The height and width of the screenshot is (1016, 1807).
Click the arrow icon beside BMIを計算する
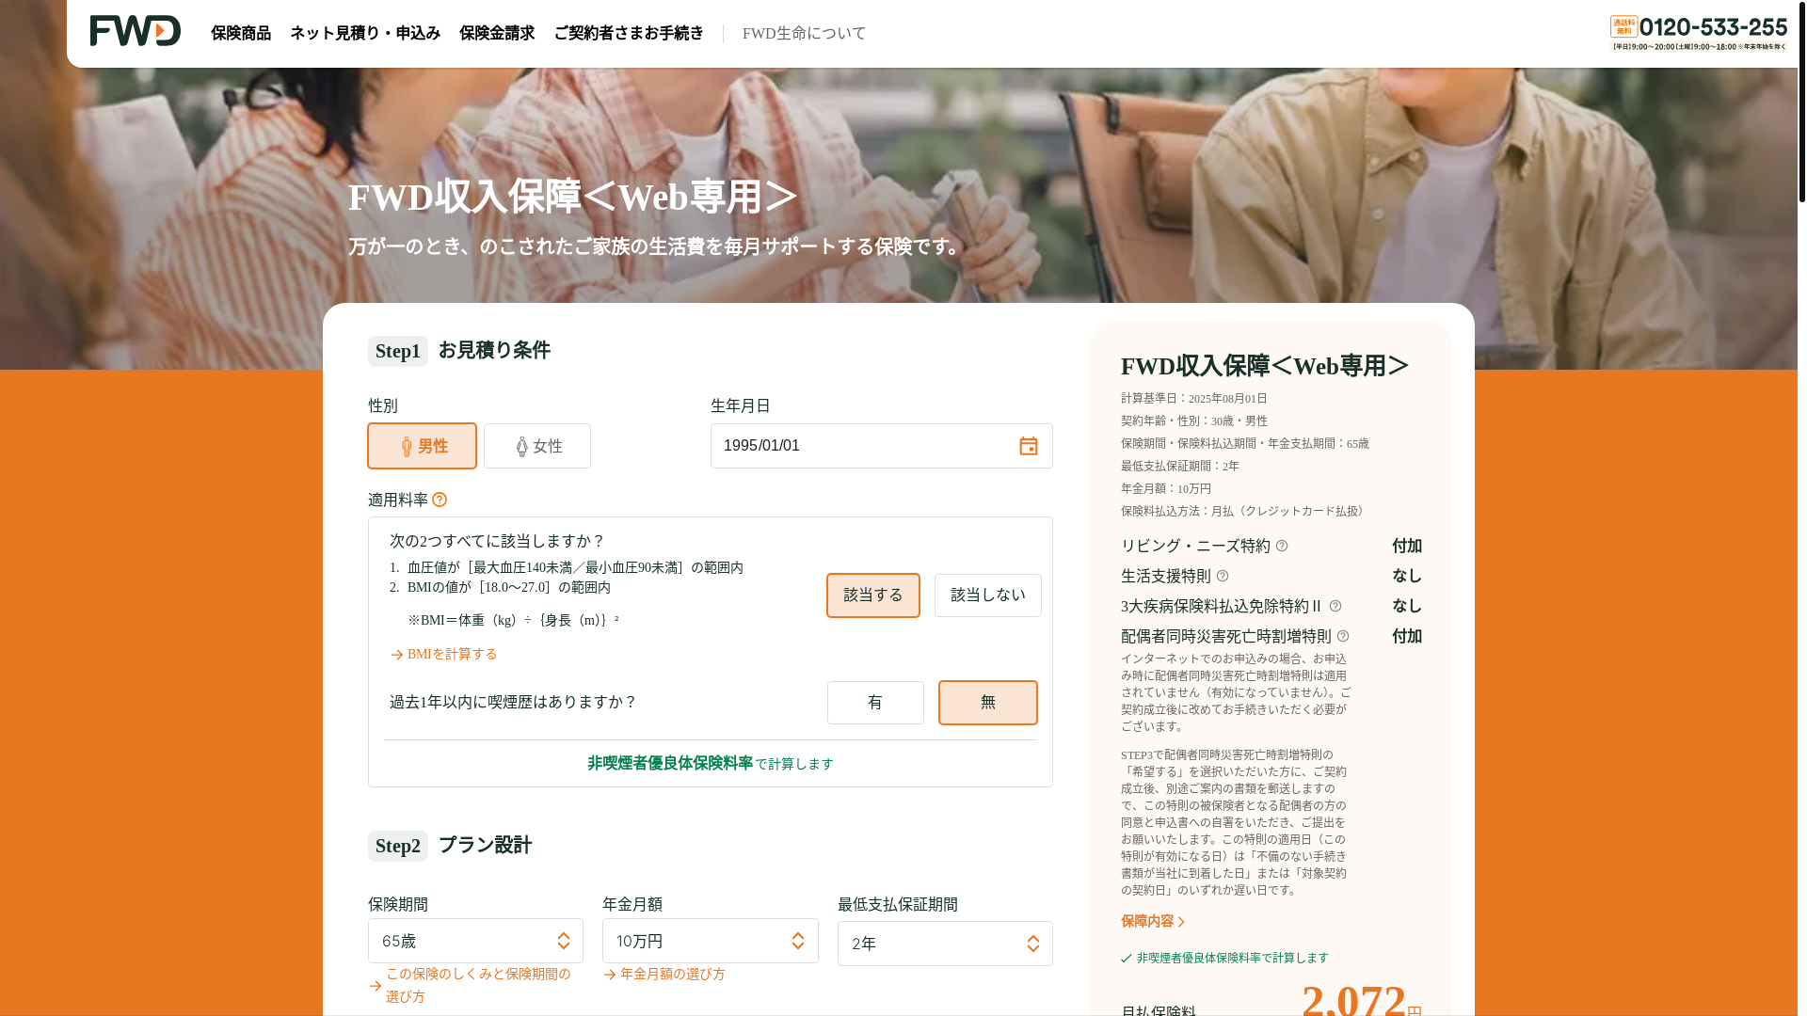[397, 655]
